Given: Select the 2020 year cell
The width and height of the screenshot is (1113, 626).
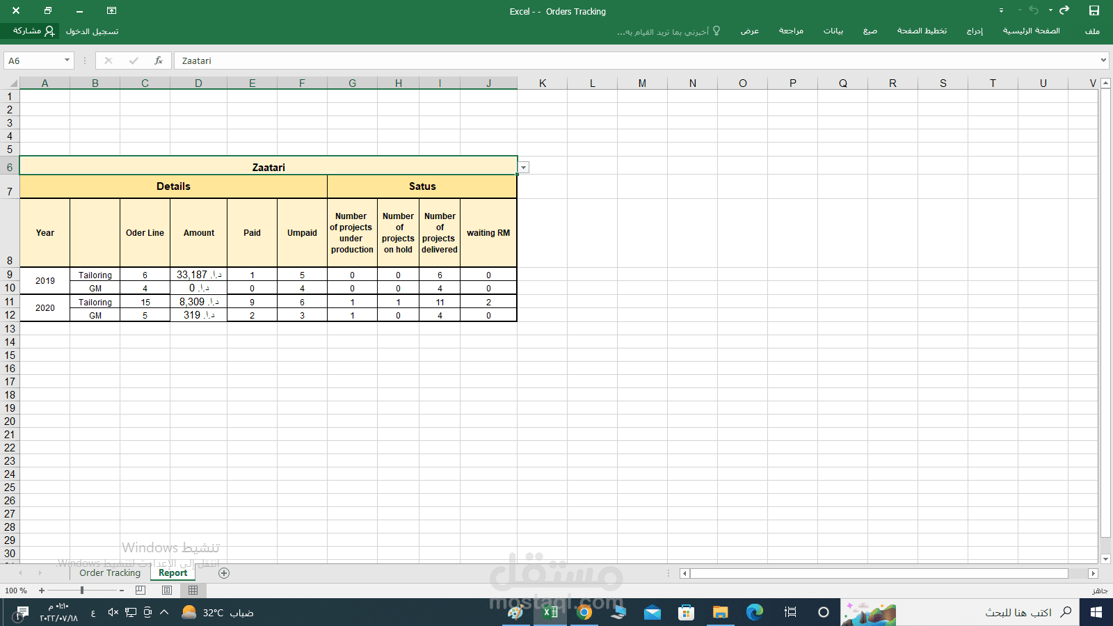Looking at the screenshot, I should tap(45, 308).
